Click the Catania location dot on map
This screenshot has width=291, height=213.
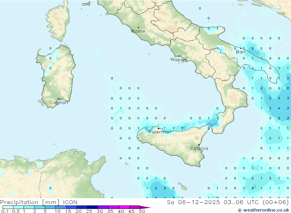click(199, 145)
